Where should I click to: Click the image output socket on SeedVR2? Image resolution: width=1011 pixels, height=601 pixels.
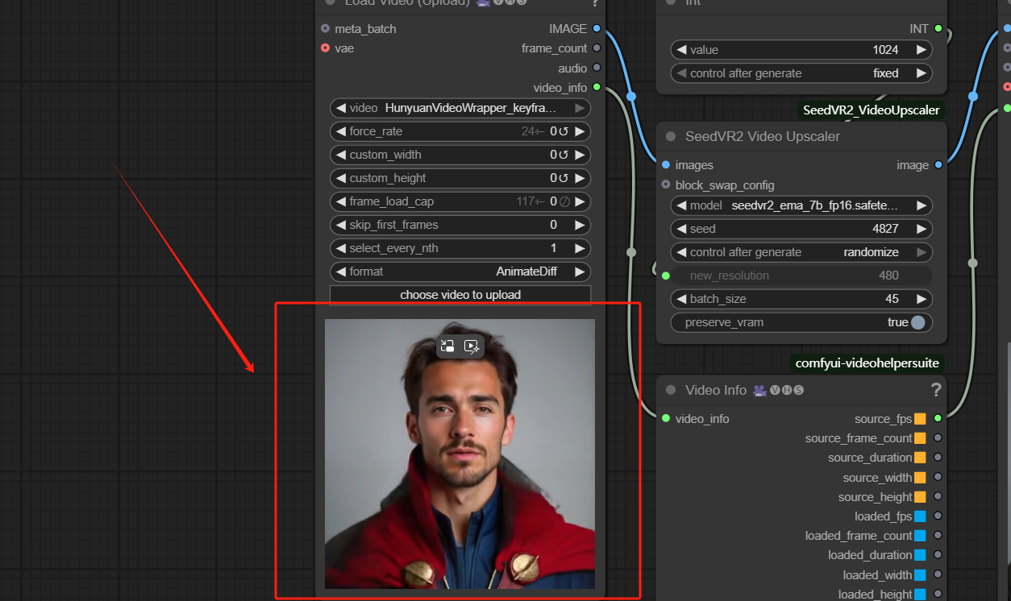pos(938,165)
